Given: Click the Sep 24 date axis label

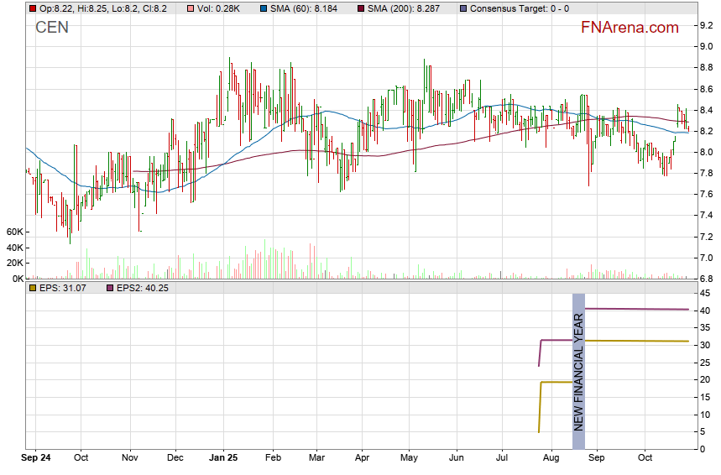Looking at the screenshot, I should pyautogui.click(x=36, y=458).
